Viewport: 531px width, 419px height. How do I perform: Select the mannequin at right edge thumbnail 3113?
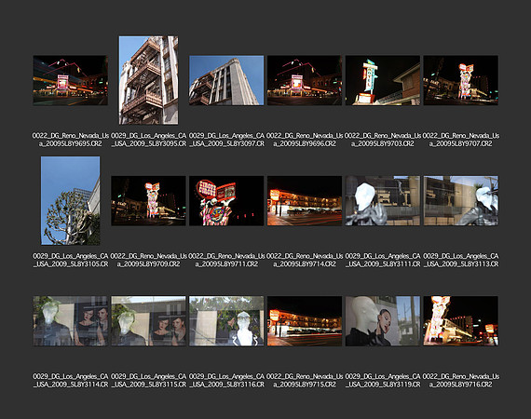tap(460, 201)
